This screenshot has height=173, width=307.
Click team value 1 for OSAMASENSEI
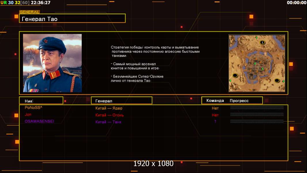pyautogui.click(x=215, y=121)
